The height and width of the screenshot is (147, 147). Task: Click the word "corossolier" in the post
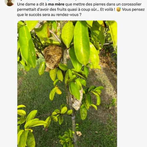pyautogui.click(x=131, y=4)
